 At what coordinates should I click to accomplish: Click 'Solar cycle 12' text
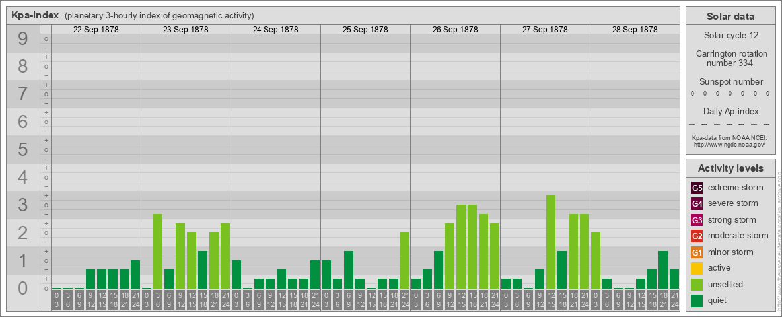[x=730, y=36]
